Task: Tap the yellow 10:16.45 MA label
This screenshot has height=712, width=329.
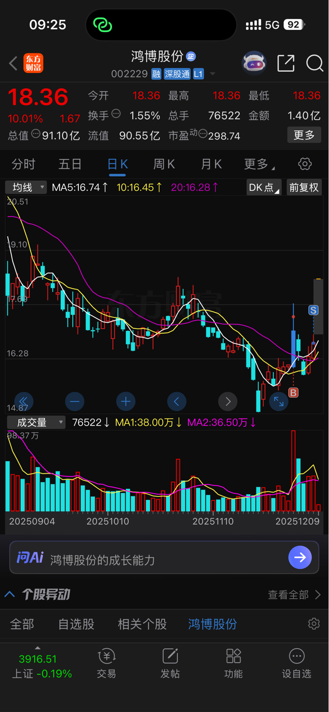Action: click(139, 187)
